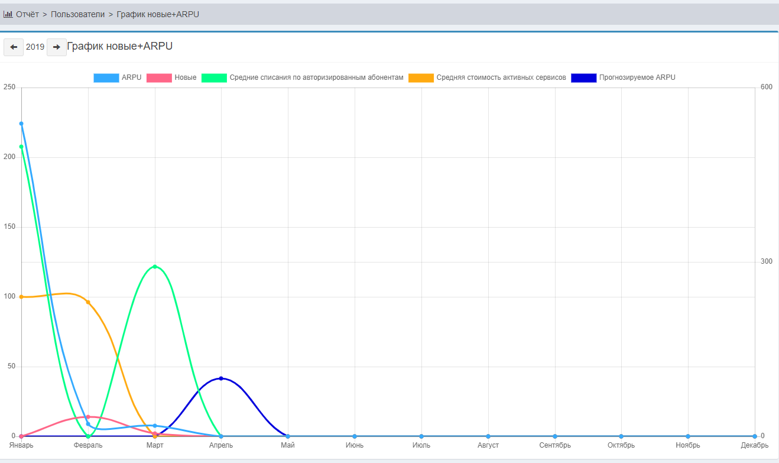
Task: Click orange data point at Февраль
Action: tap(88, 302)
